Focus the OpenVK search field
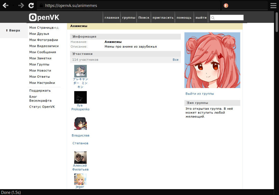 click(227, 18)
